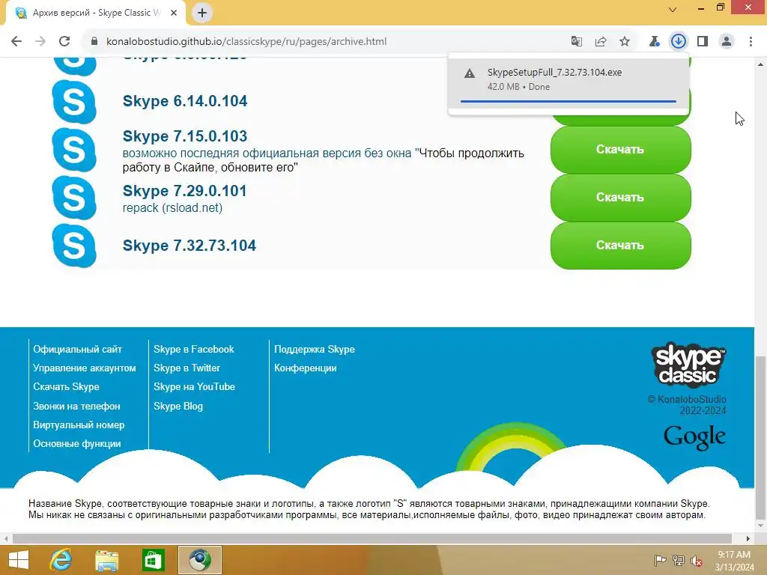The image size is (767, 575).
Task: Click the browser icon in the taskbar
Action: 199,560
